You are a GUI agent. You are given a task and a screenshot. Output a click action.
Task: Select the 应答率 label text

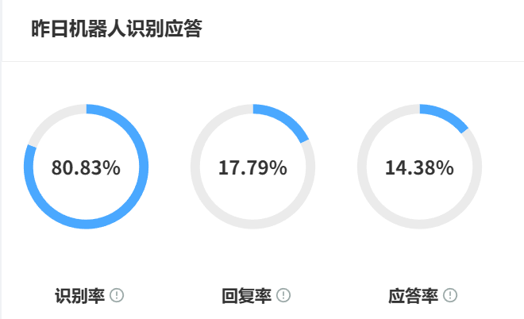click(x=413, y=296)
